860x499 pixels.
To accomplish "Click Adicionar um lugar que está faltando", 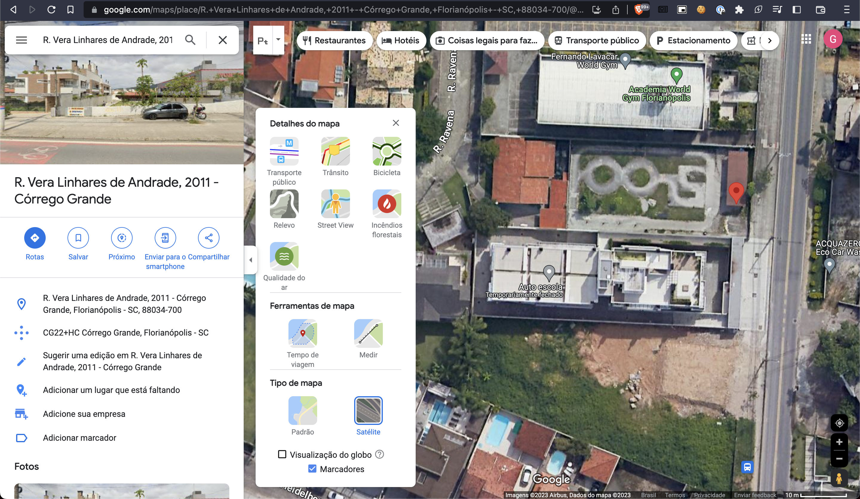I will click(x=111, y=390).
